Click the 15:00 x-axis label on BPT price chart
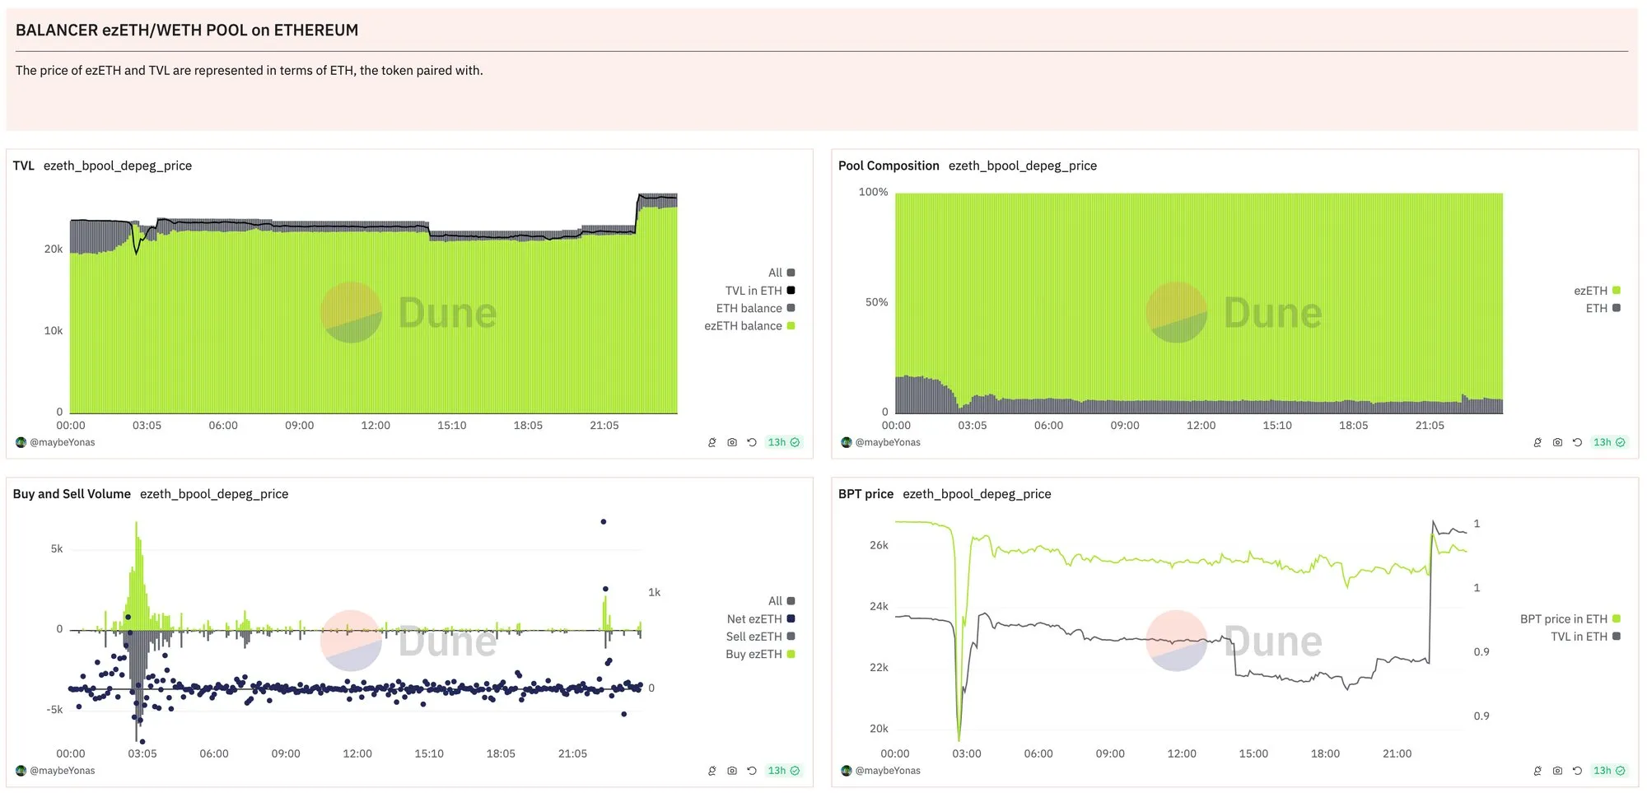 (x=1253, y=753)
